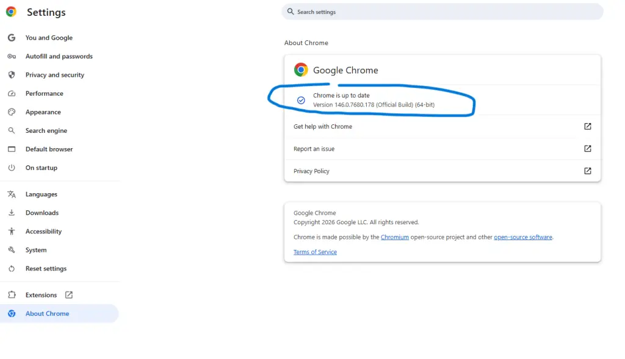Click the puzzle piece icon for Extensions

coord(12,295)
